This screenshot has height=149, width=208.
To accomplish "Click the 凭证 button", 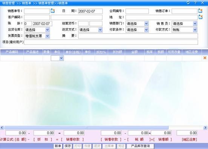I will tap(121, 146).
